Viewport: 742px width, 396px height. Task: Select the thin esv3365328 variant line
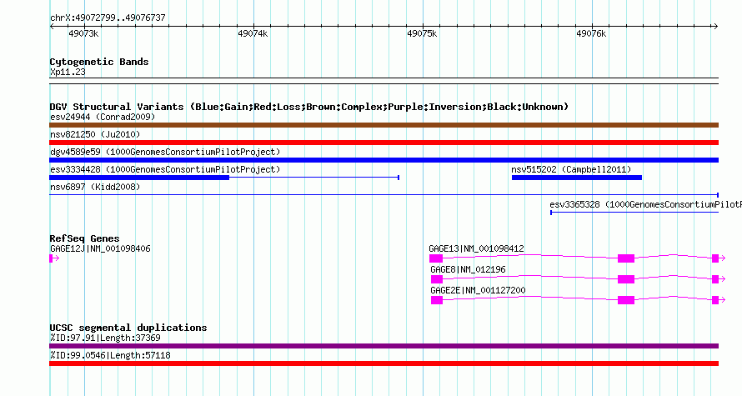[x=634, y=213]
